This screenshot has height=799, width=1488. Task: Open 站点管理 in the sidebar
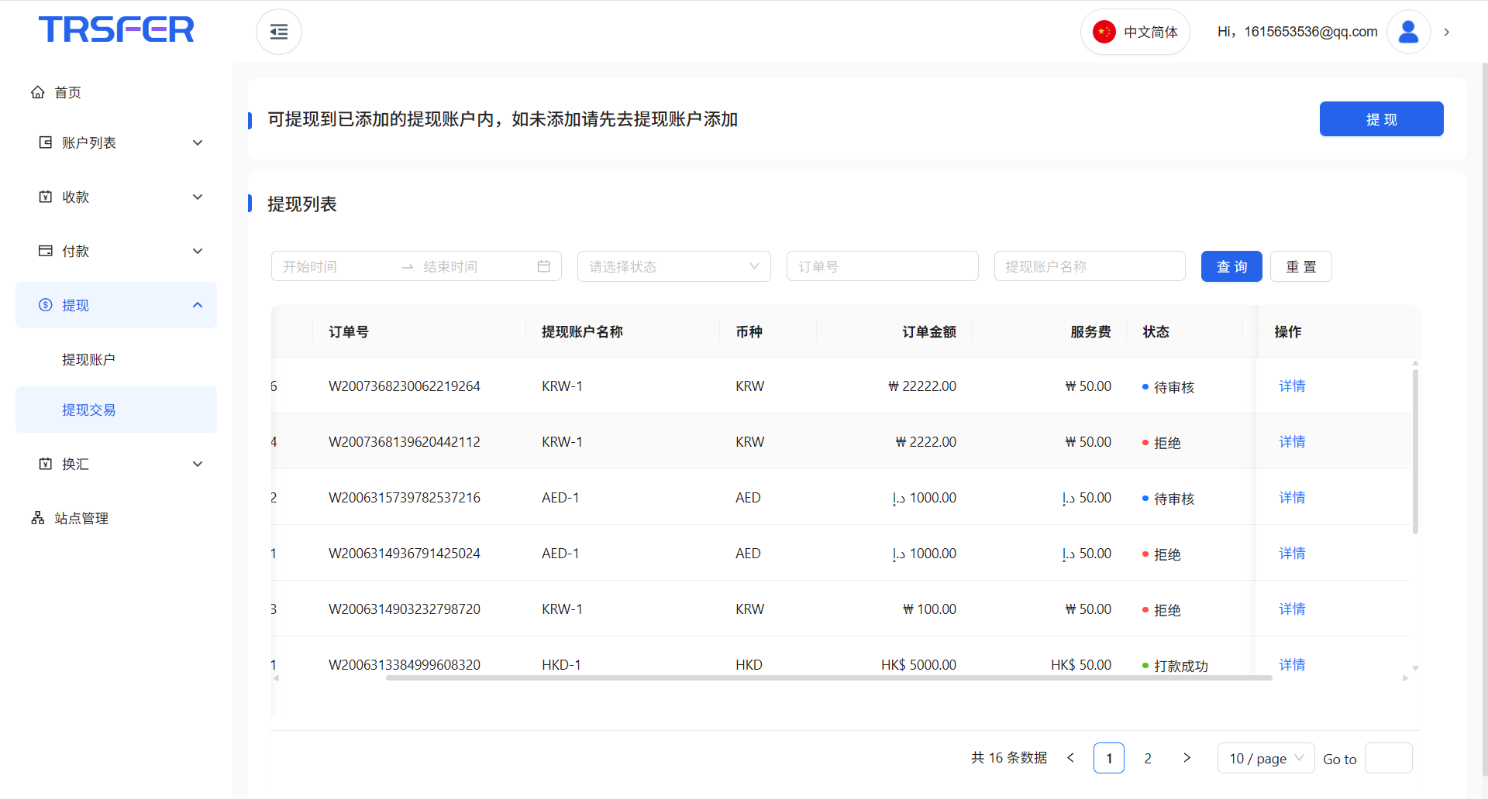pos(81,518)
